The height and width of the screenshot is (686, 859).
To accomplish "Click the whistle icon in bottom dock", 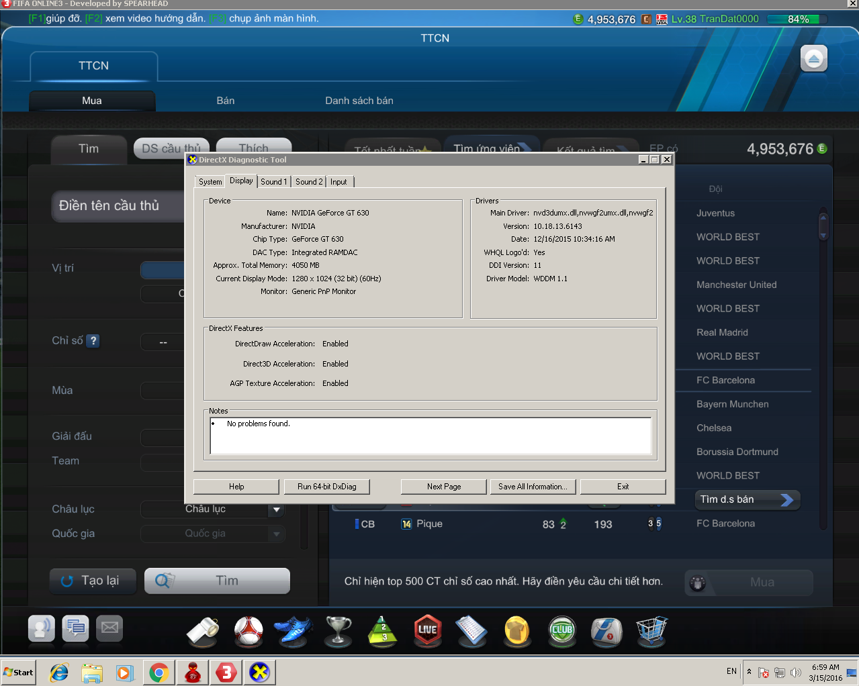I will click(x=203, y=631).
